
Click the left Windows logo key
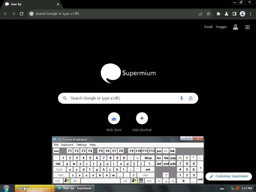tap(67, 181)
